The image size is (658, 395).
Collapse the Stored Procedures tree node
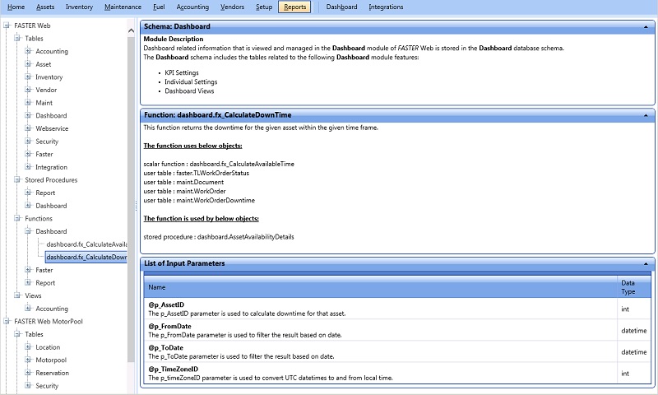[x=16, y=180]
